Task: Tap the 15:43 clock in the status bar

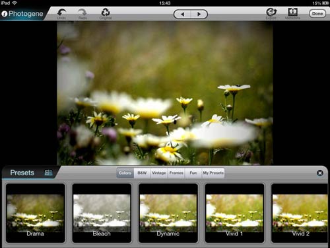Action: (x=165, y=3)
